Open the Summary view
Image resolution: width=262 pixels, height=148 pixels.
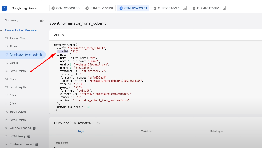[11, 21]
